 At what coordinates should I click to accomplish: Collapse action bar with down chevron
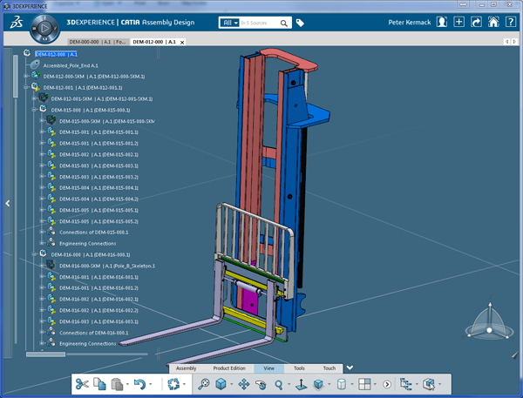pyautogui.click(x=350, y=368)
